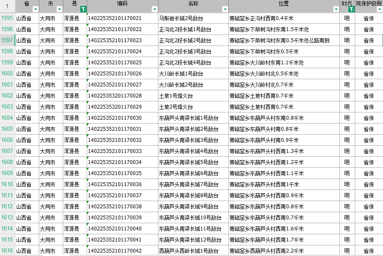Open the 名称 column filter dropdown
Image resolution: width=383 pixels, height=256 pixels.
click(x=225, y=9)
